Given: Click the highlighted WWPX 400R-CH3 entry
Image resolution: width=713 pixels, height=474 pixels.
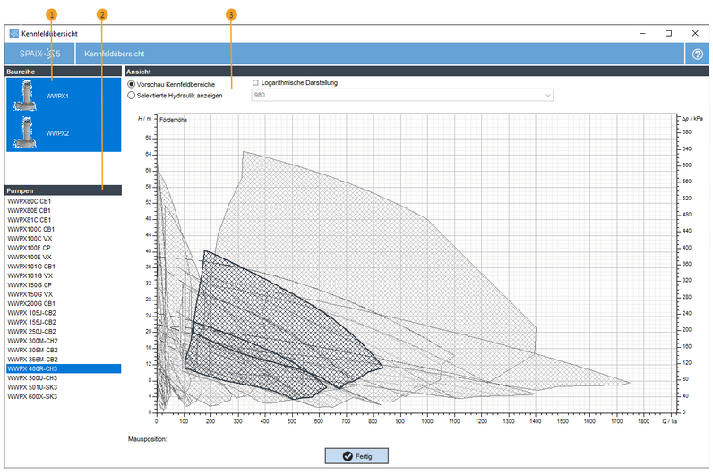Looking at the screenshot, I should [32, 368].
